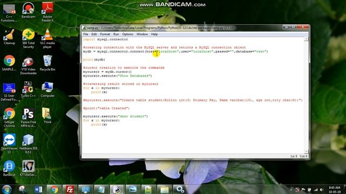Launch TeamViewer 13 desktop icon
This screenshot has height=194, width=346.
(9, 144)
